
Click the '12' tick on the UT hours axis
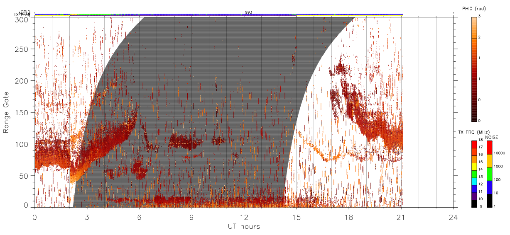pyautogui.click(x=244, y=216)
